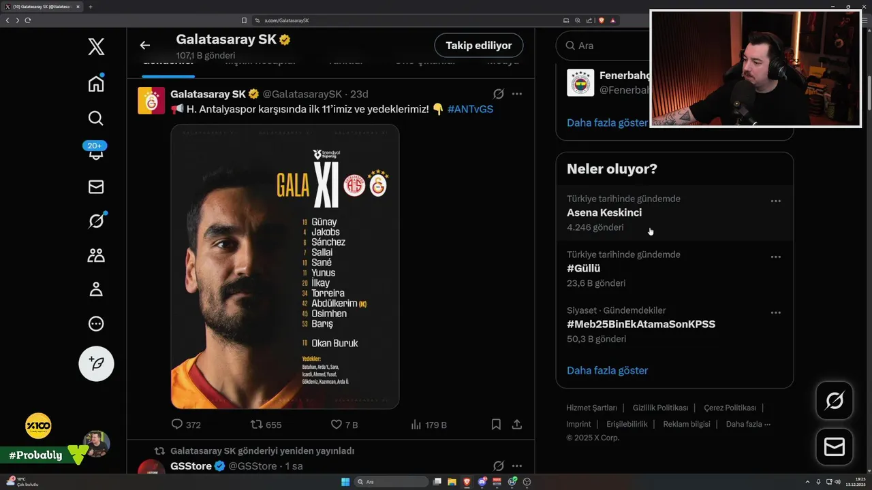Open the Gala XI lineup image

click(285, 266)
